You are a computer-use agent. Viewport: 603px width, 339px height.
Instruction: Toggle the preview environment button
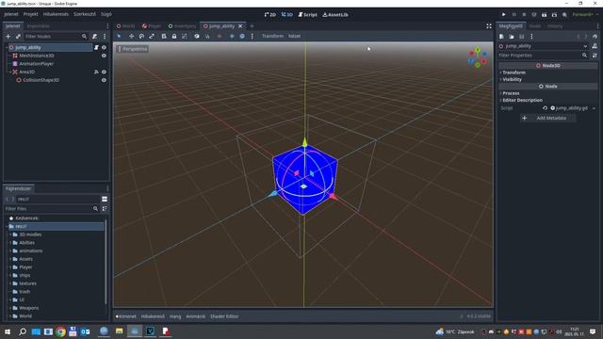point(242,36)
